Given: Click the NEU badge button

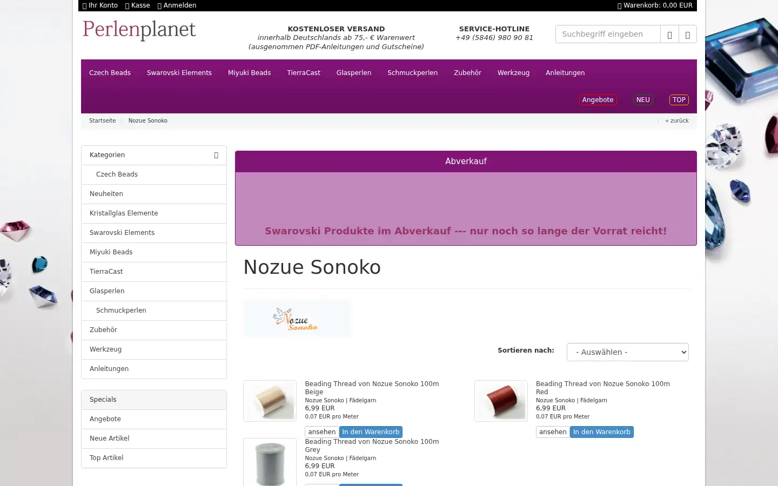Looking at the screenshot, I should (x=643, y=100).
